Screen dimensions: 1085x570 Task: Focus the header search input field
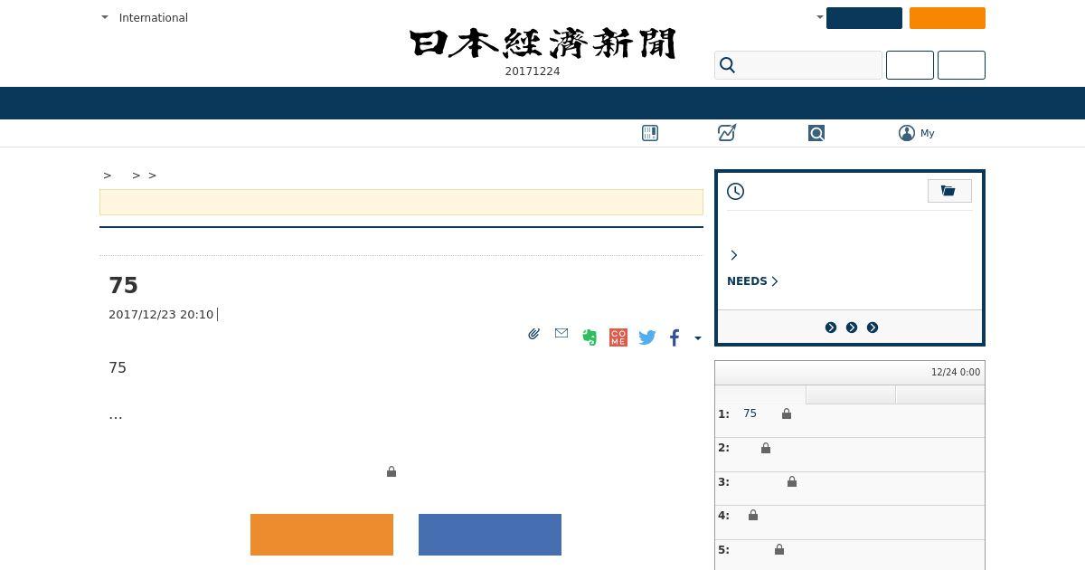click(x=798, y=65)
